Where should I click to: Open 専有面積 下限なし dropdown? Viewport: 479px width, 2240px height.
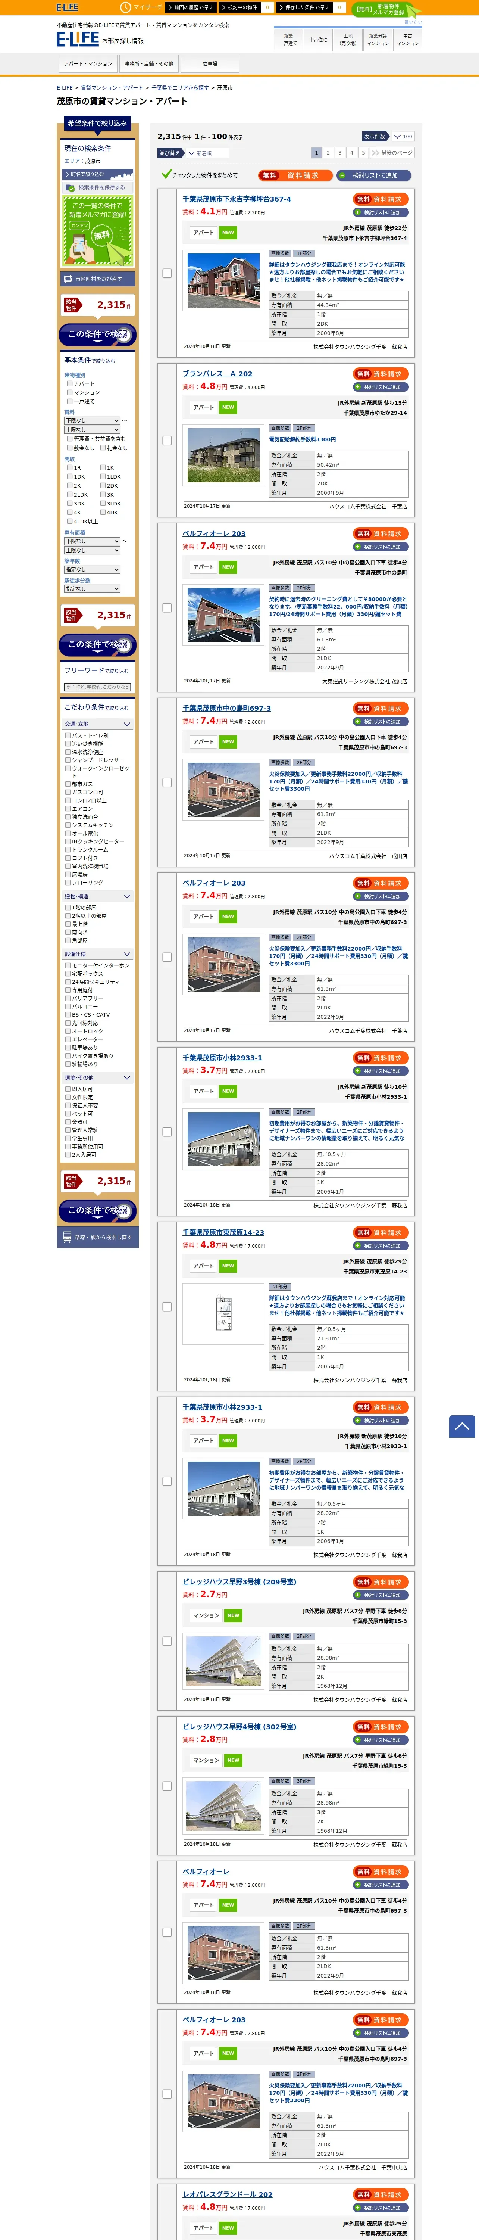pos(92,541)
